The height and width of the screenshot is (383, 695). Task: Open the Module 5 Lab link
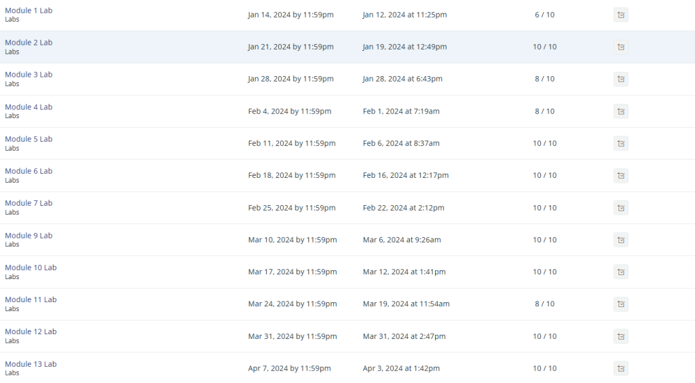click(x=29, y=139)
